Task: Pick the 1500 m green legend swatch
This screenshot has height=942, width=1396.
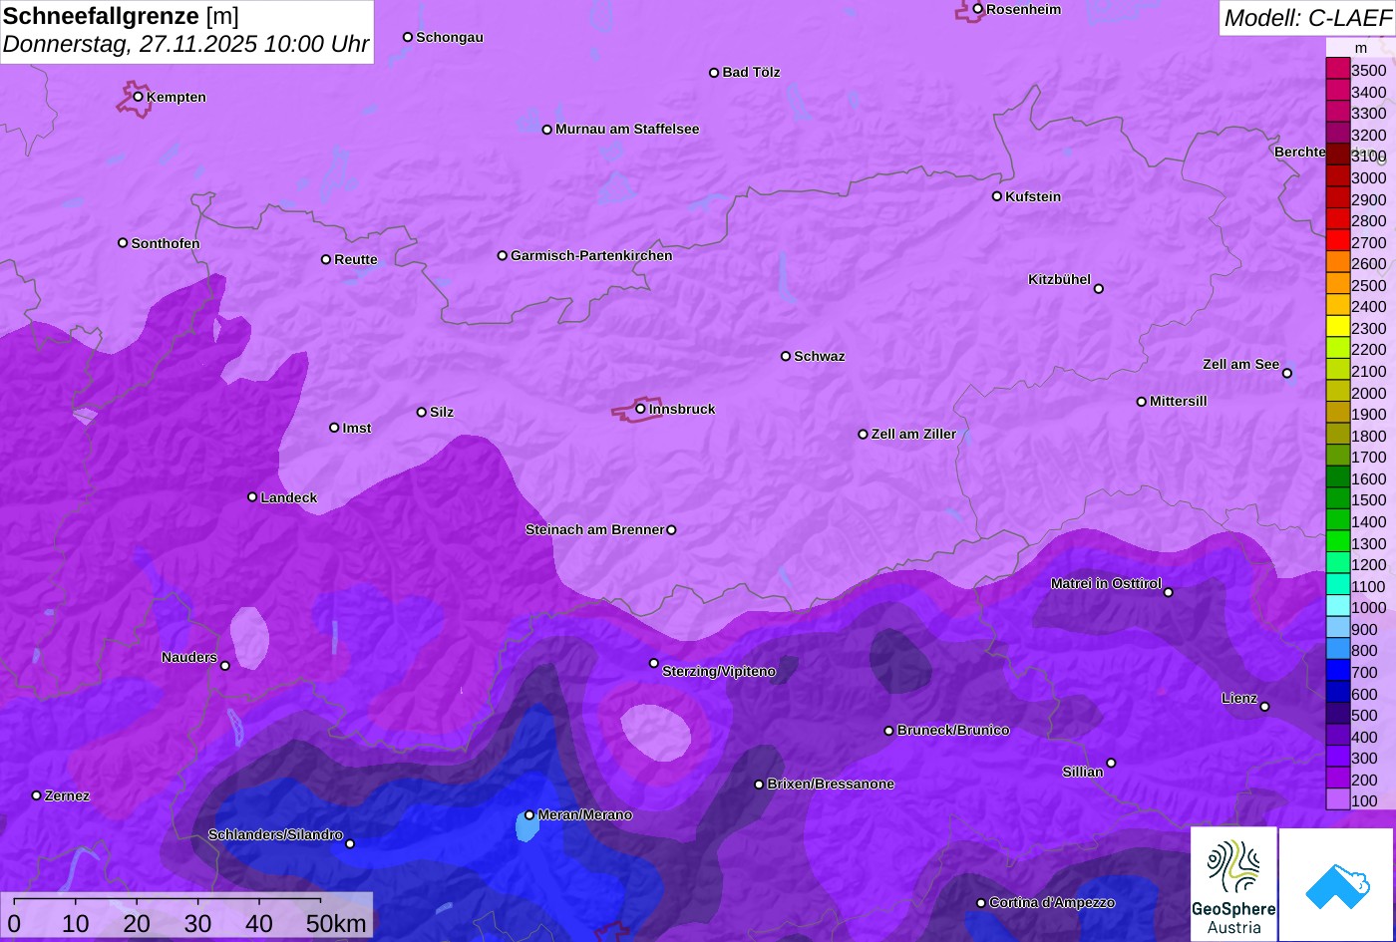Action: pos(1338,499)
